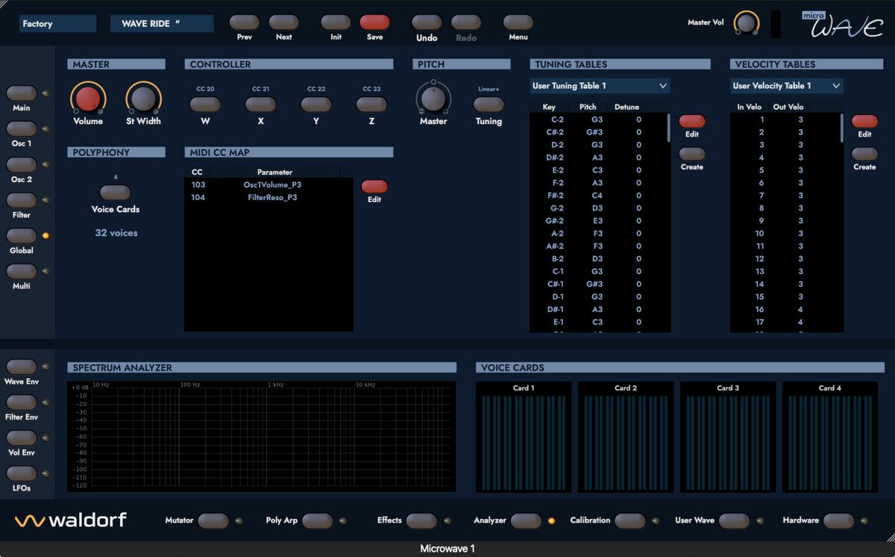Image resolution: width=895 pixels, height=557 pixels.
Task: Select In Velo 1 row in velocity table
Action: coord(785,119)
